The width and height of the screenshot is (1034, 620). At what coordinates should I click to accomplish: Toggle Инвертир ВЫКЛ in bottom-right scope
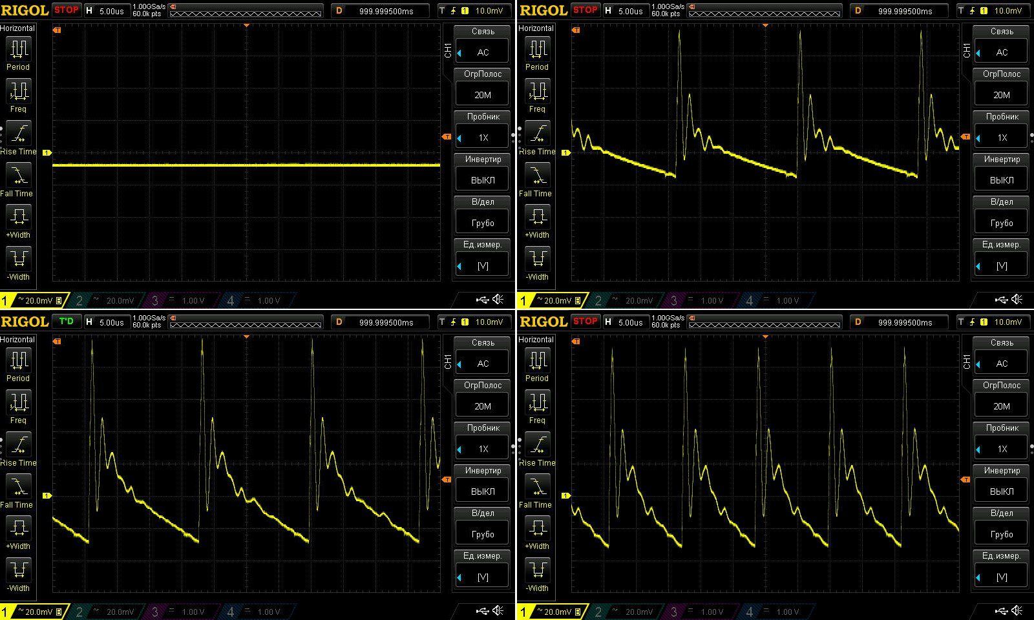tap(1001, 491)
